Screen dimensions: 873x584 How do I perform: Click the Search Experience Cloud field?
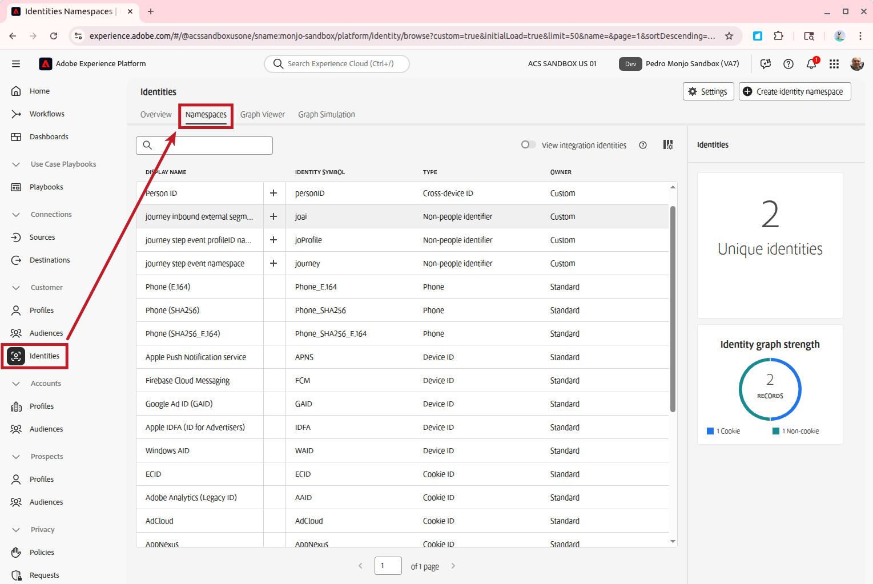click(x=337, y=64)
